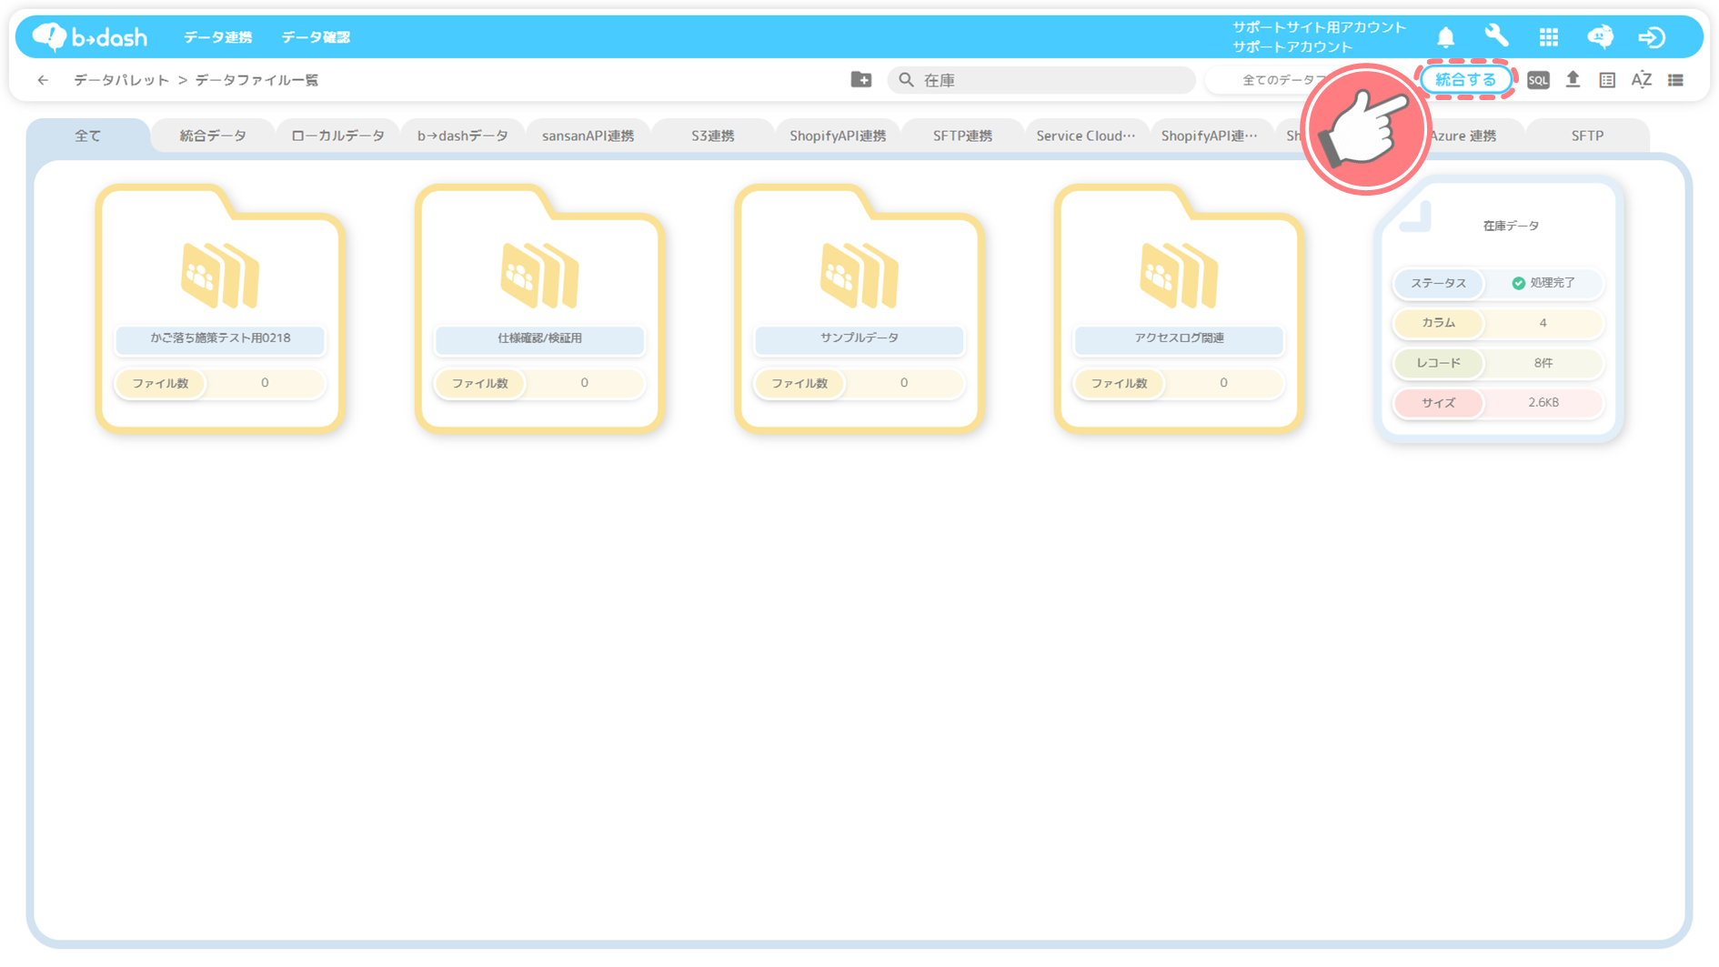Click the データパレット breadcrumb link
The image size is (1719, 967).
(x=122, y=80)
